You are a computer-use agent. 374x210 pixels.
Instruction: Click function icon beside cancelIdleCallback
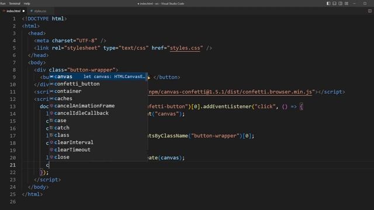pos(51,113)
